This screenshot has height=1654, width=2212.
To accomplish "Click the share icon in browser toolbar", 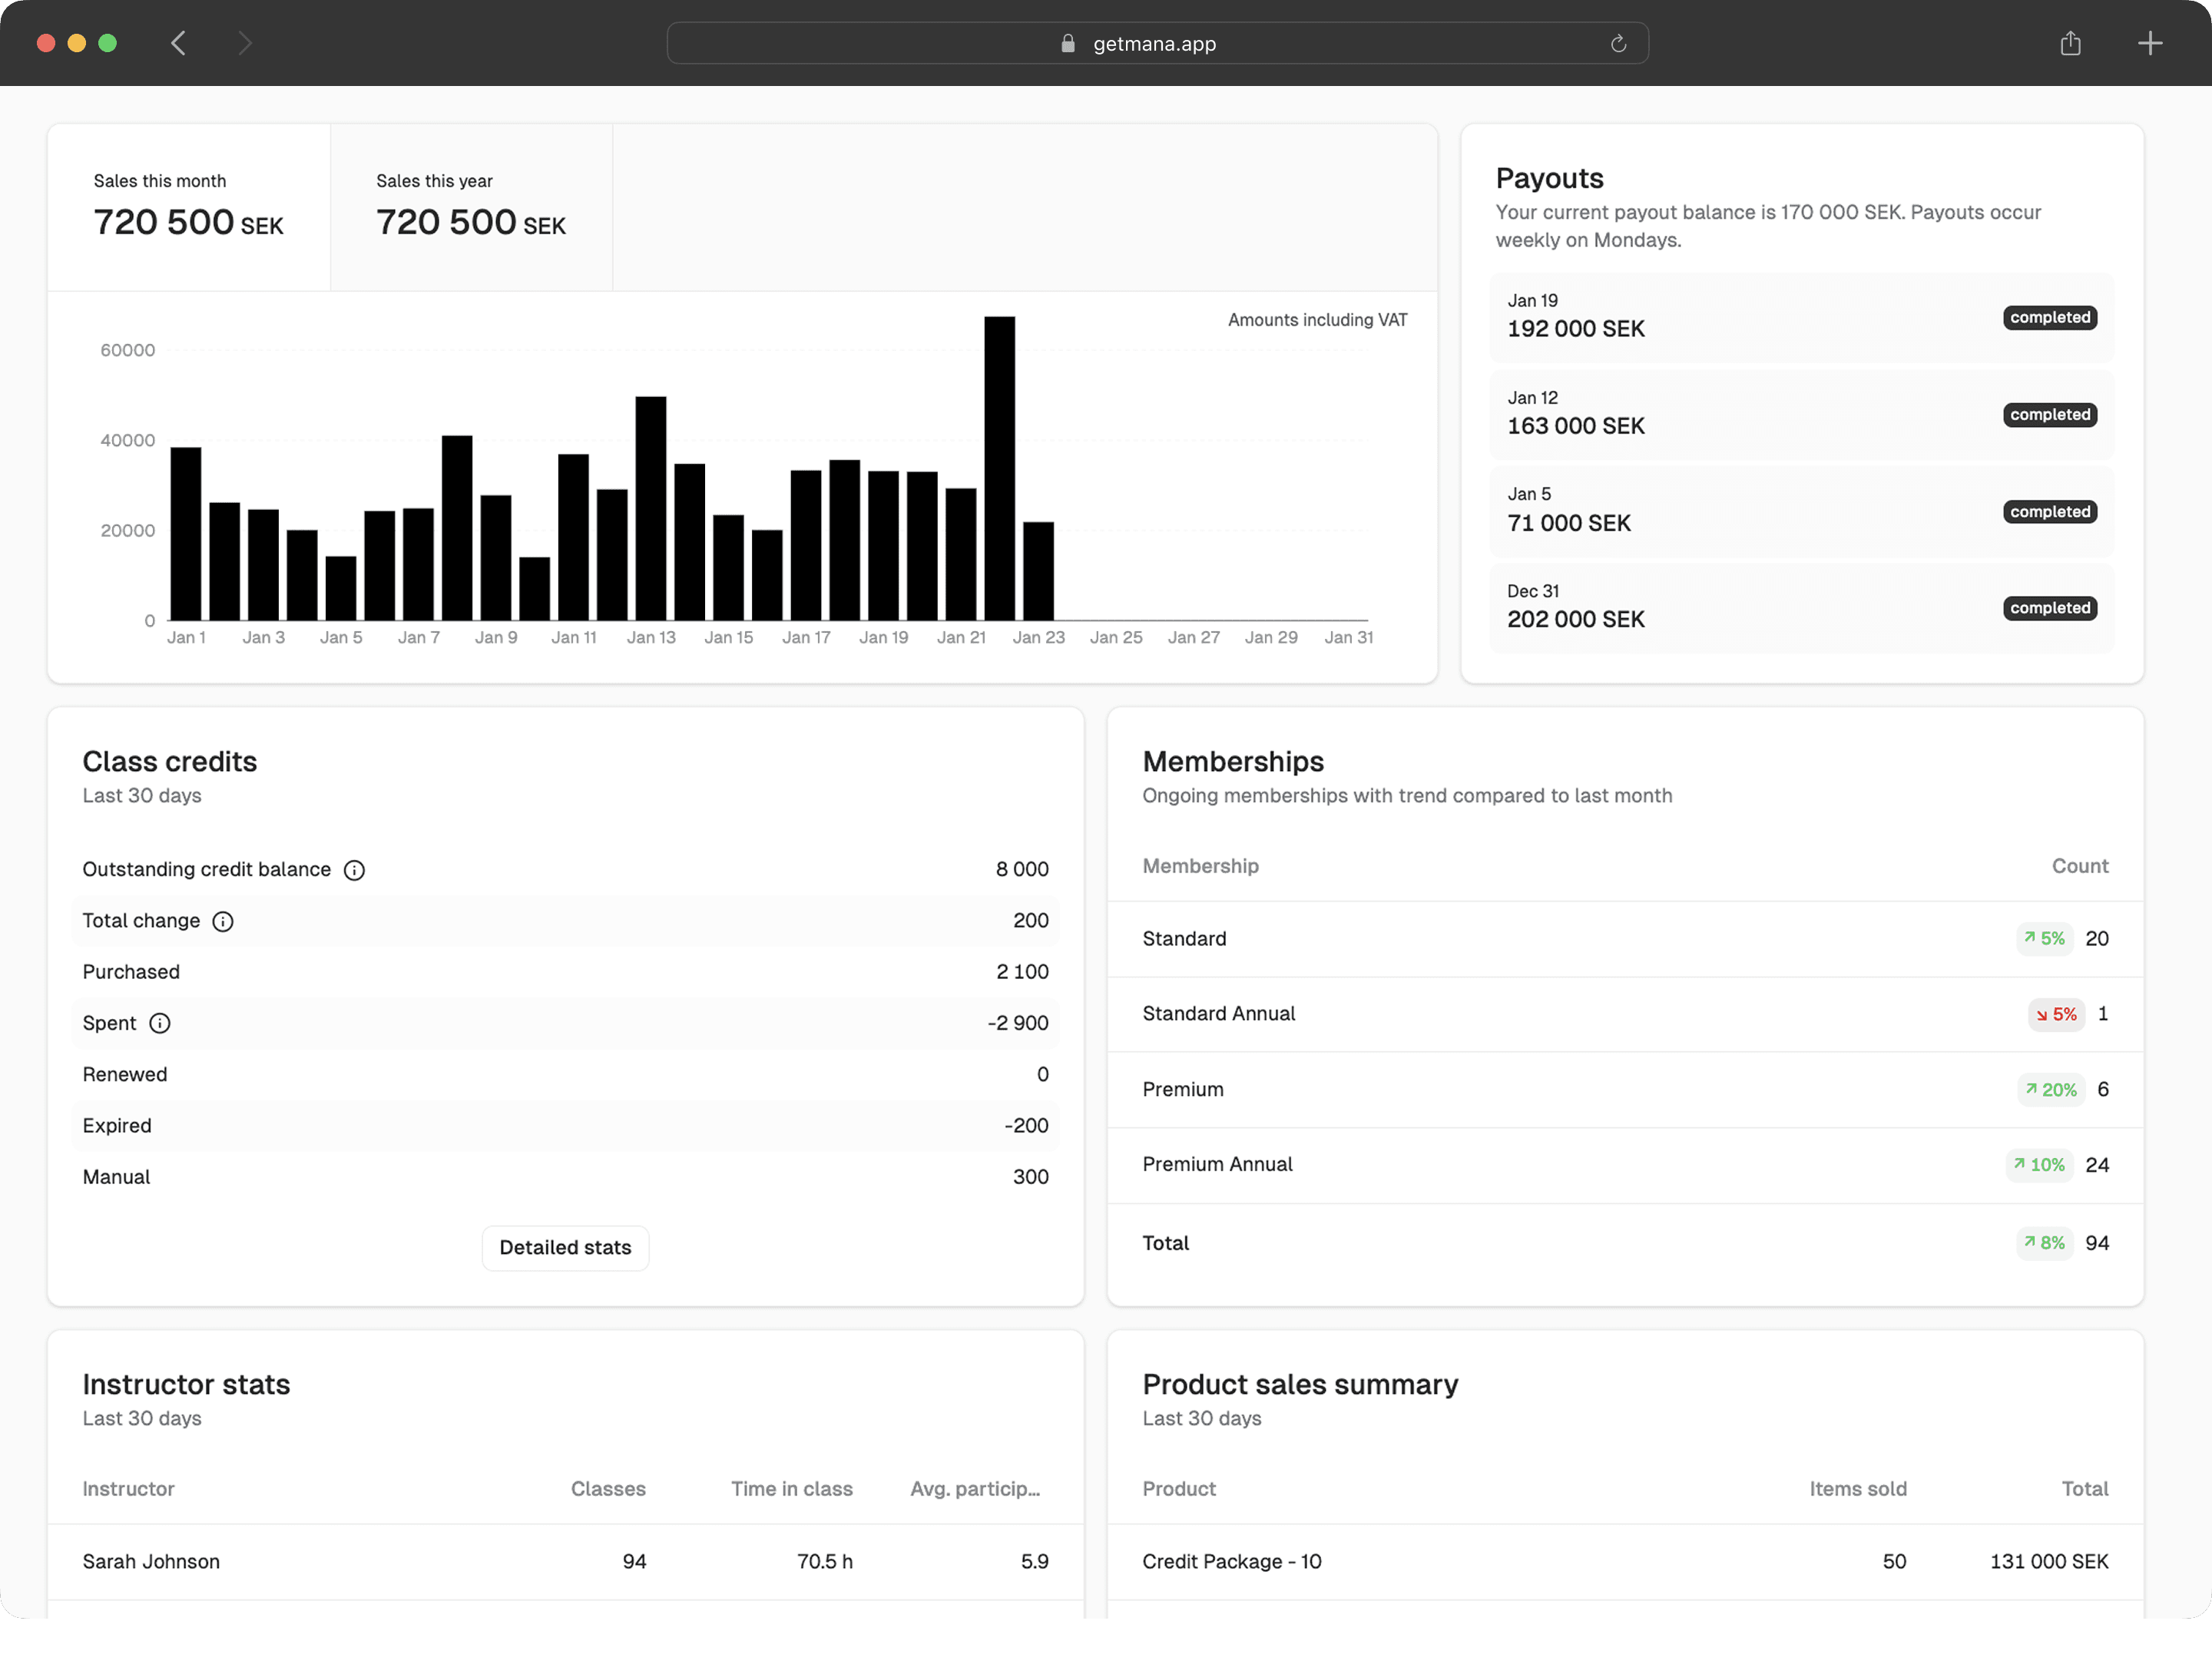I will point(2070,43).
